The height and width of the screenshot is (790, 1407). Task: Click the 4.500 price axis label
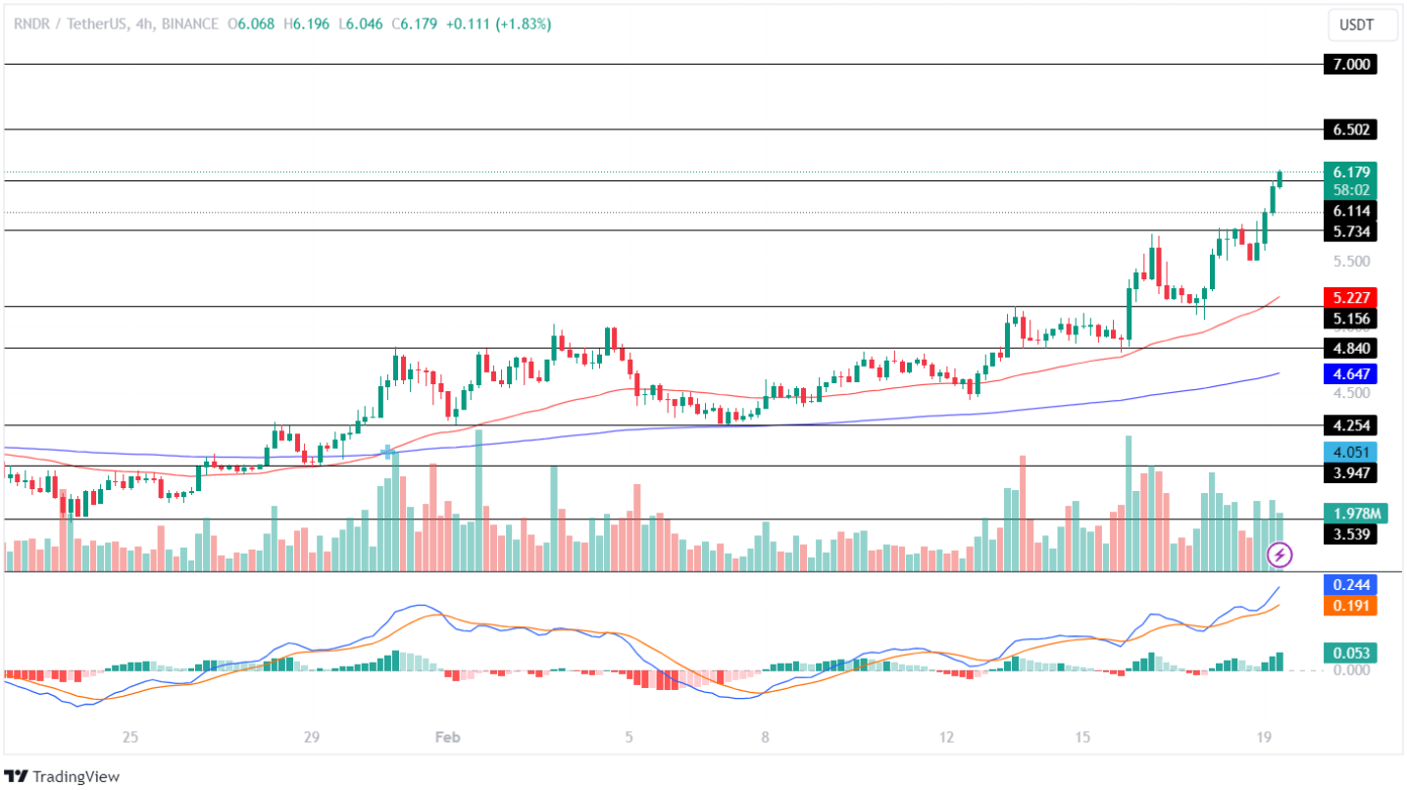(x=1350, y=393)
